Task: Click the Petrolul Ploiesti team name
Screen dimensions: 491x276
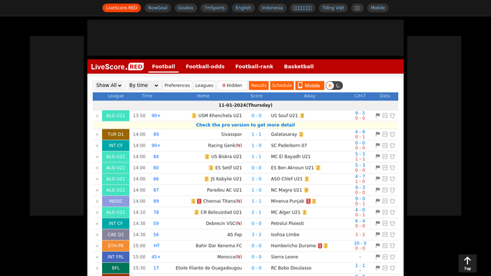Action: (288, 224)
